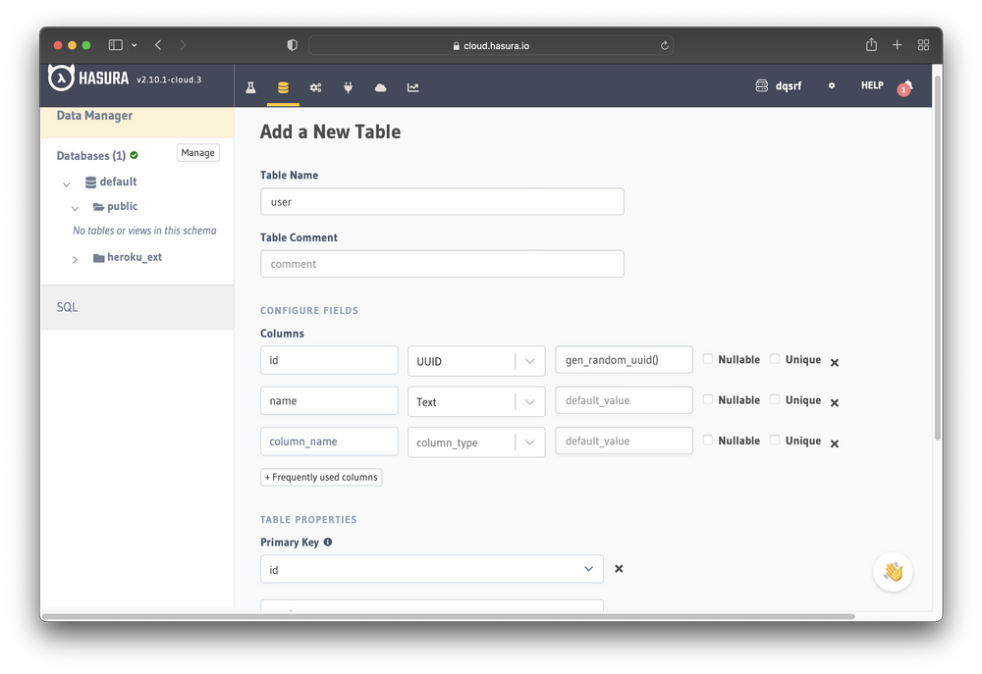The width and height of the screenshot is (982, 674).
Task: Click the Table Comment input field
Action: [442, 264]
